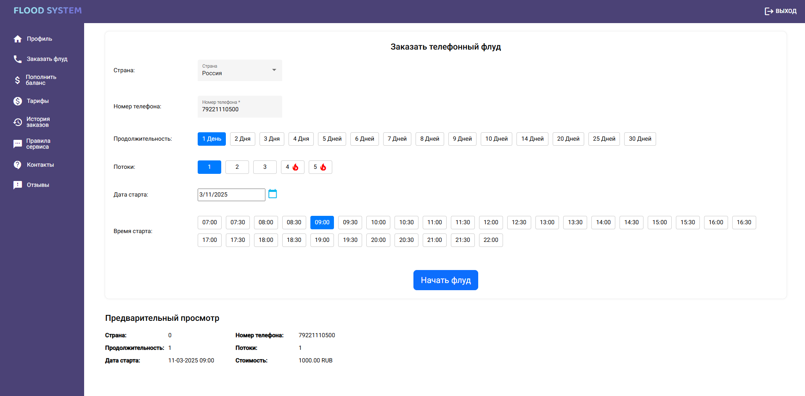Choose 3 threads in Потоки
805x396 pixels.
pyautogui.click(x=265, y=167)
